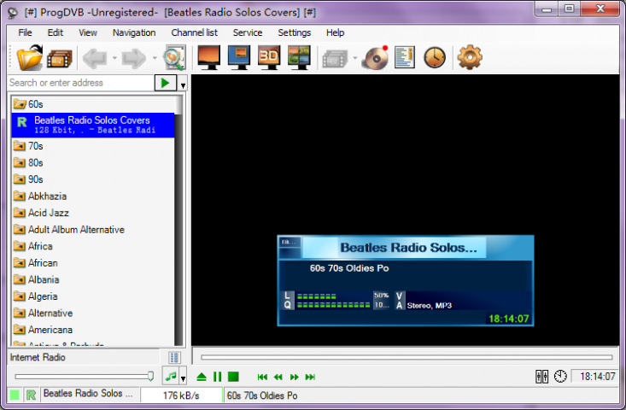Open the channel search magnifier icon
The width and height of the screenshot is (626, 410).
175,57
